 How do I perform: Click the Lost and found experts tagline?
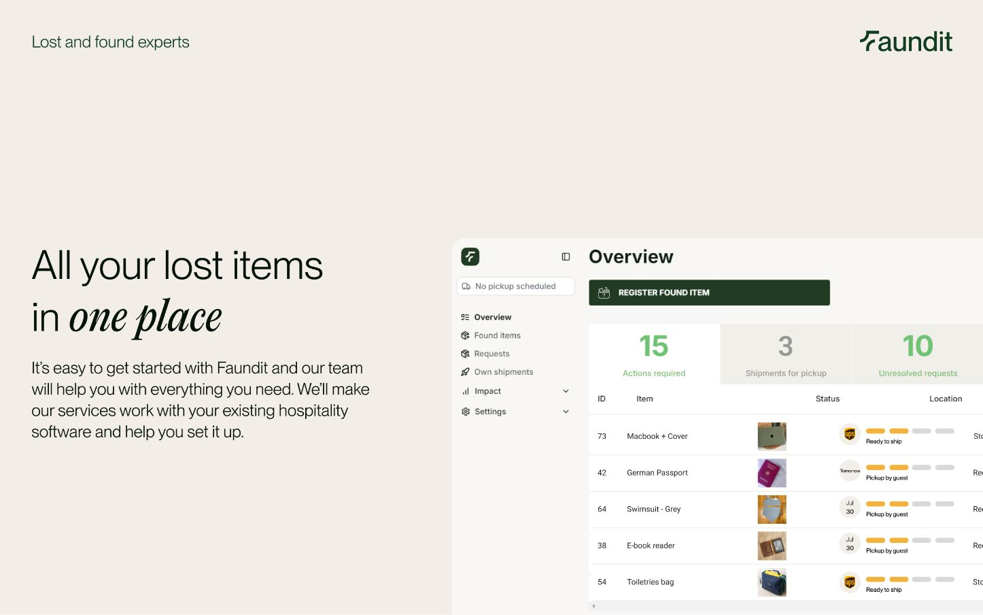(x=111, y=42)
